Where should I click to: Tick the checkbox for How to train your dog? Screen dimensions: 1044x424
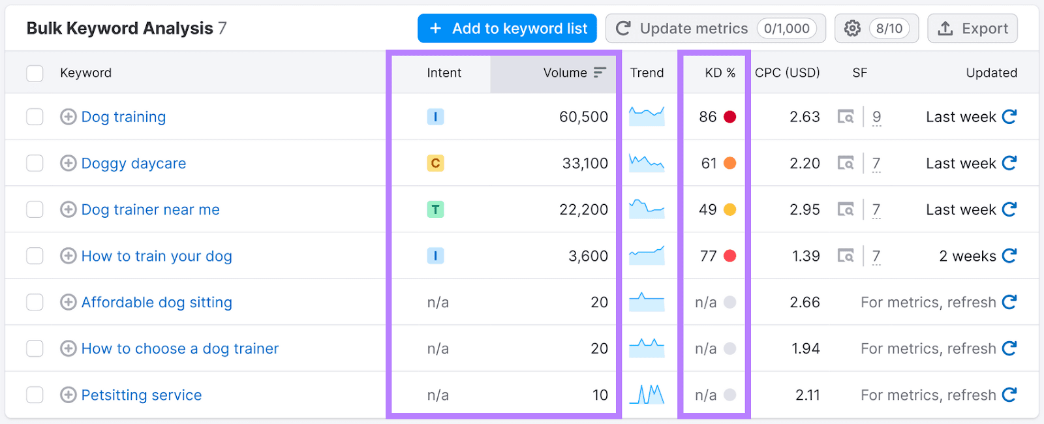(x=35, y=256)
